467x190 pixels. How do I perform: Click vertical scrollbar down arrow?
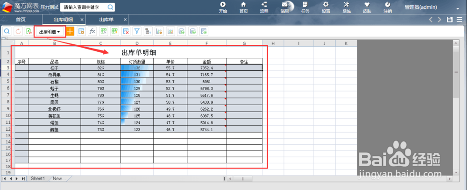(456, 172)
